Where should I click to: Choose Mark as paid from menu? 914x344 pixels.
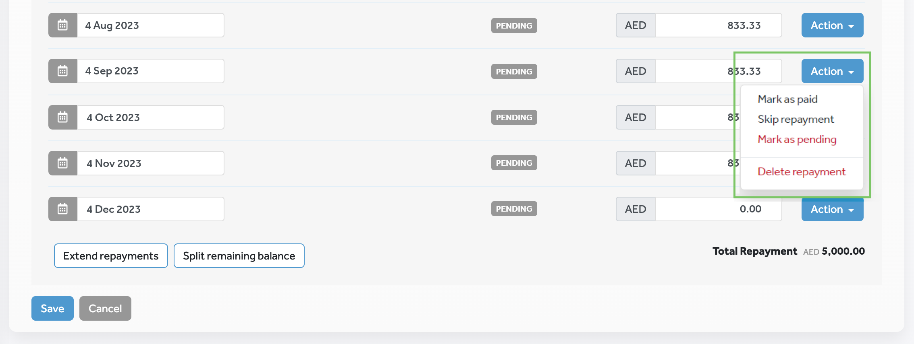click(x=787, y=99)
